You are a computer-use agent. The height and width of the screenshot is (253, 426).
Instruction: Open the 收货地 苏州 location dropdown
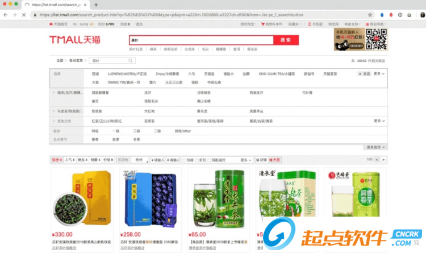[141, 160]
